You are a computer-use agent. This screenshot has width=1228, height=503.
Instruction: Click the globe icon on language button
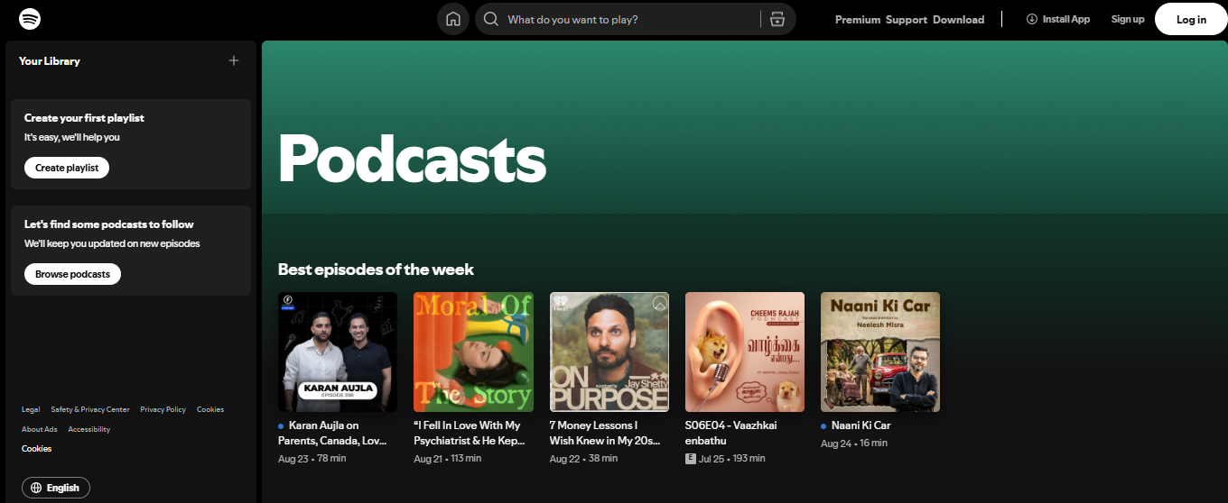point(36,488)
